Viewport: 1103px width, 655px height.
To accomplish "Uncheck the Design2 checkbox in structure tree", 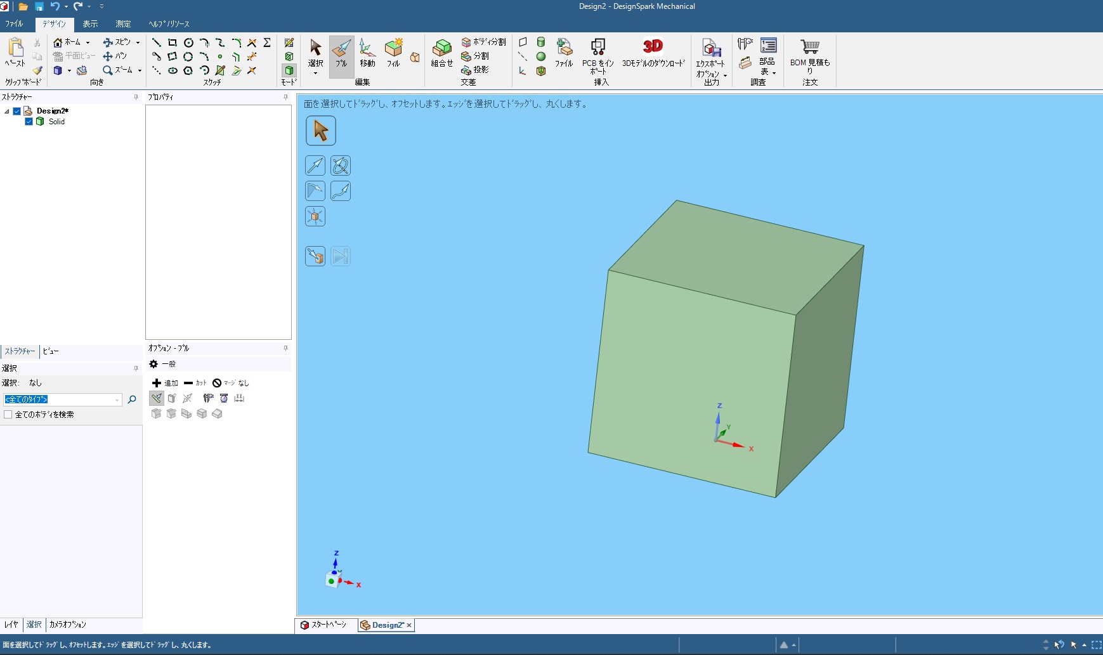I will click(17, 111).
